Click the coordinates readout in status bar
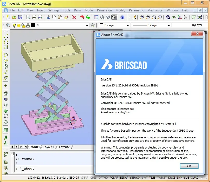210x182 pixels. pyautogui.click(x=41, y=178)
